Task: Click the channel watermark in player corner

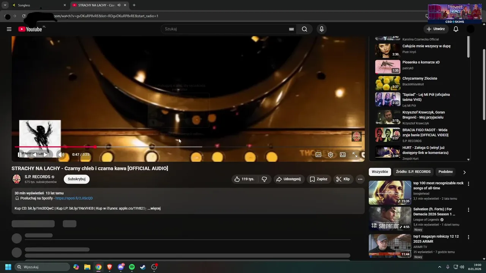Action: click(357, 136)
